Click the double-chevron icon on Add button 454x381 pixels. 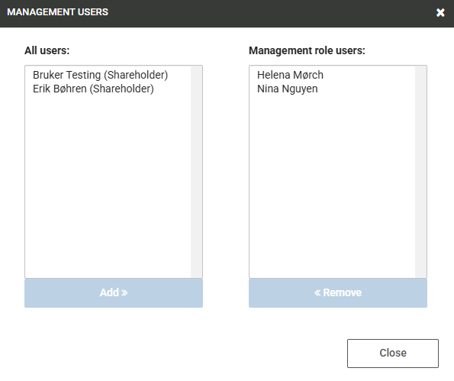pyautogui.click(x=124, y=292)
